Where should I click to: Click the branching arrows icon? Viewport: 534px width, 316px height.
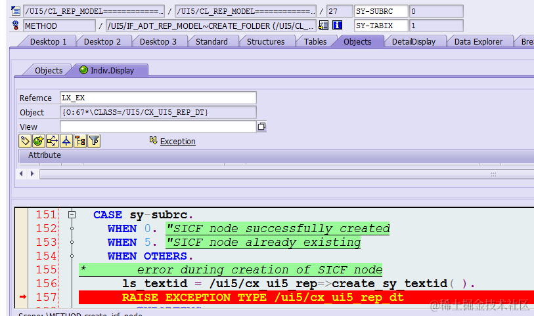coord(53,141)
